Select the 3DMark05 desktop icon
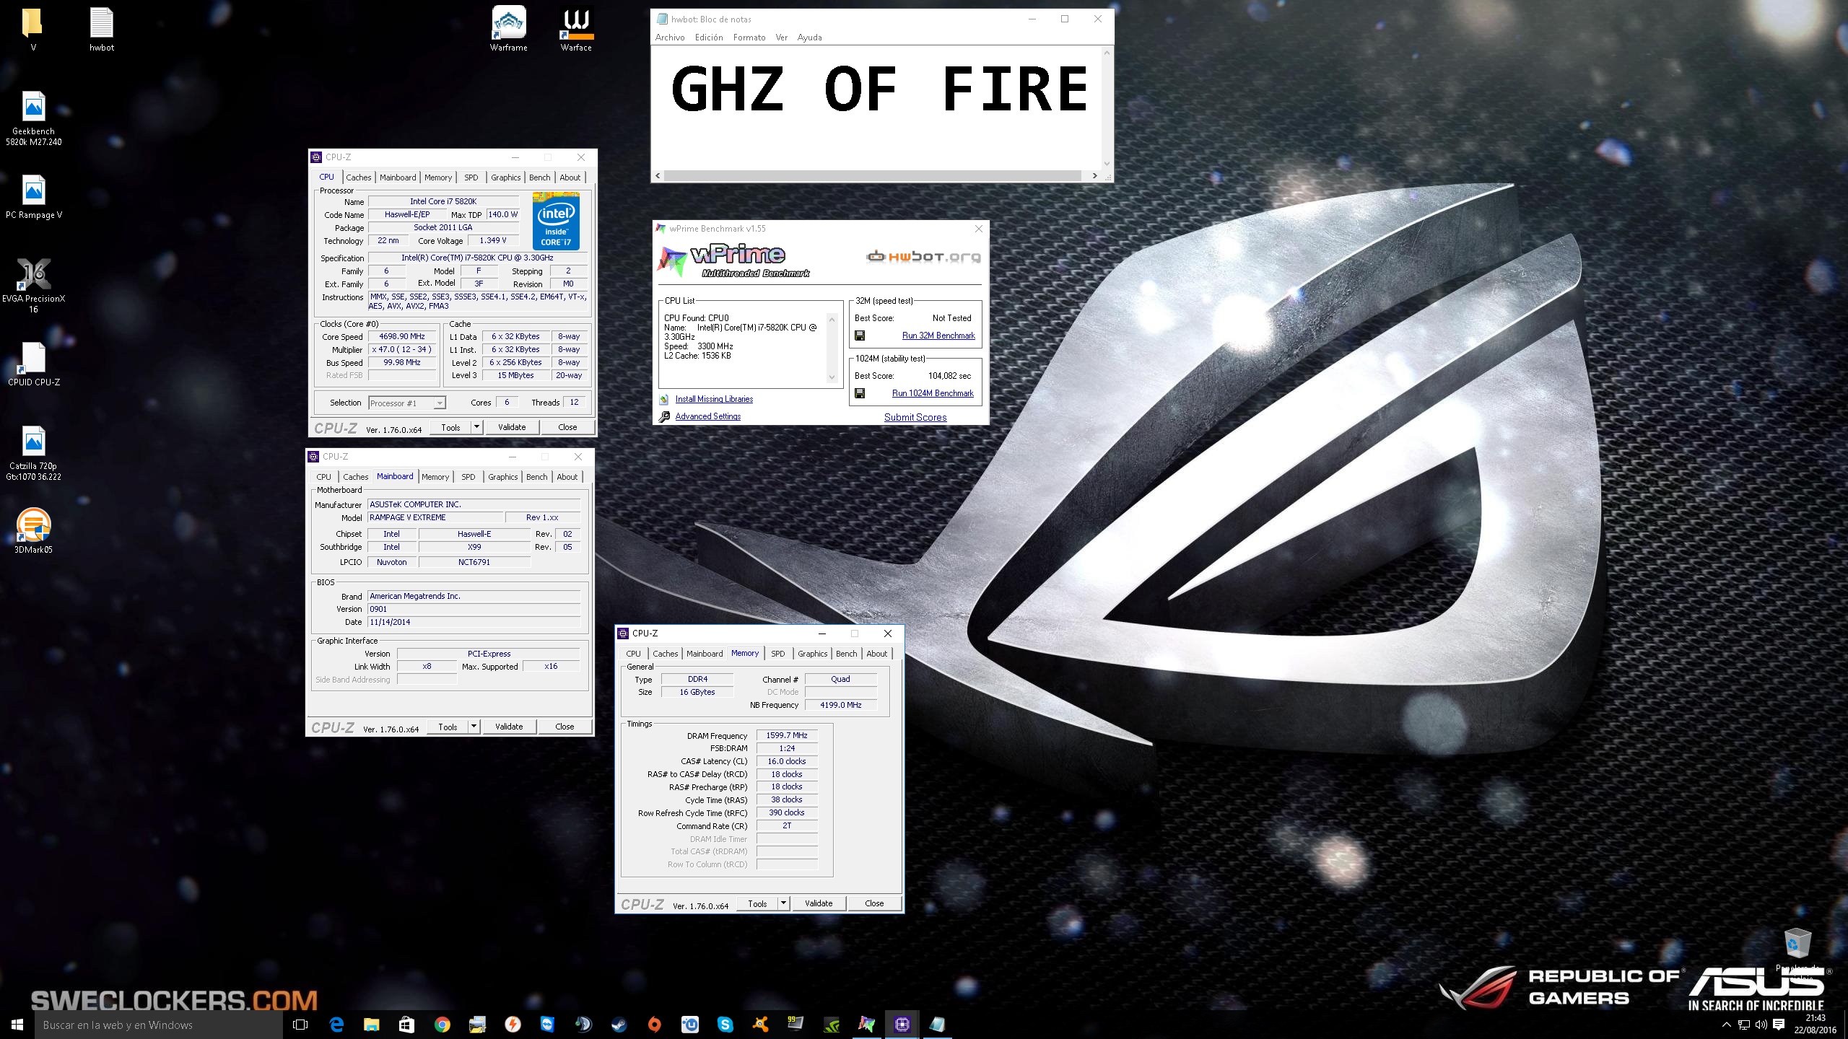The image size is (1848, 1039). 33,531
